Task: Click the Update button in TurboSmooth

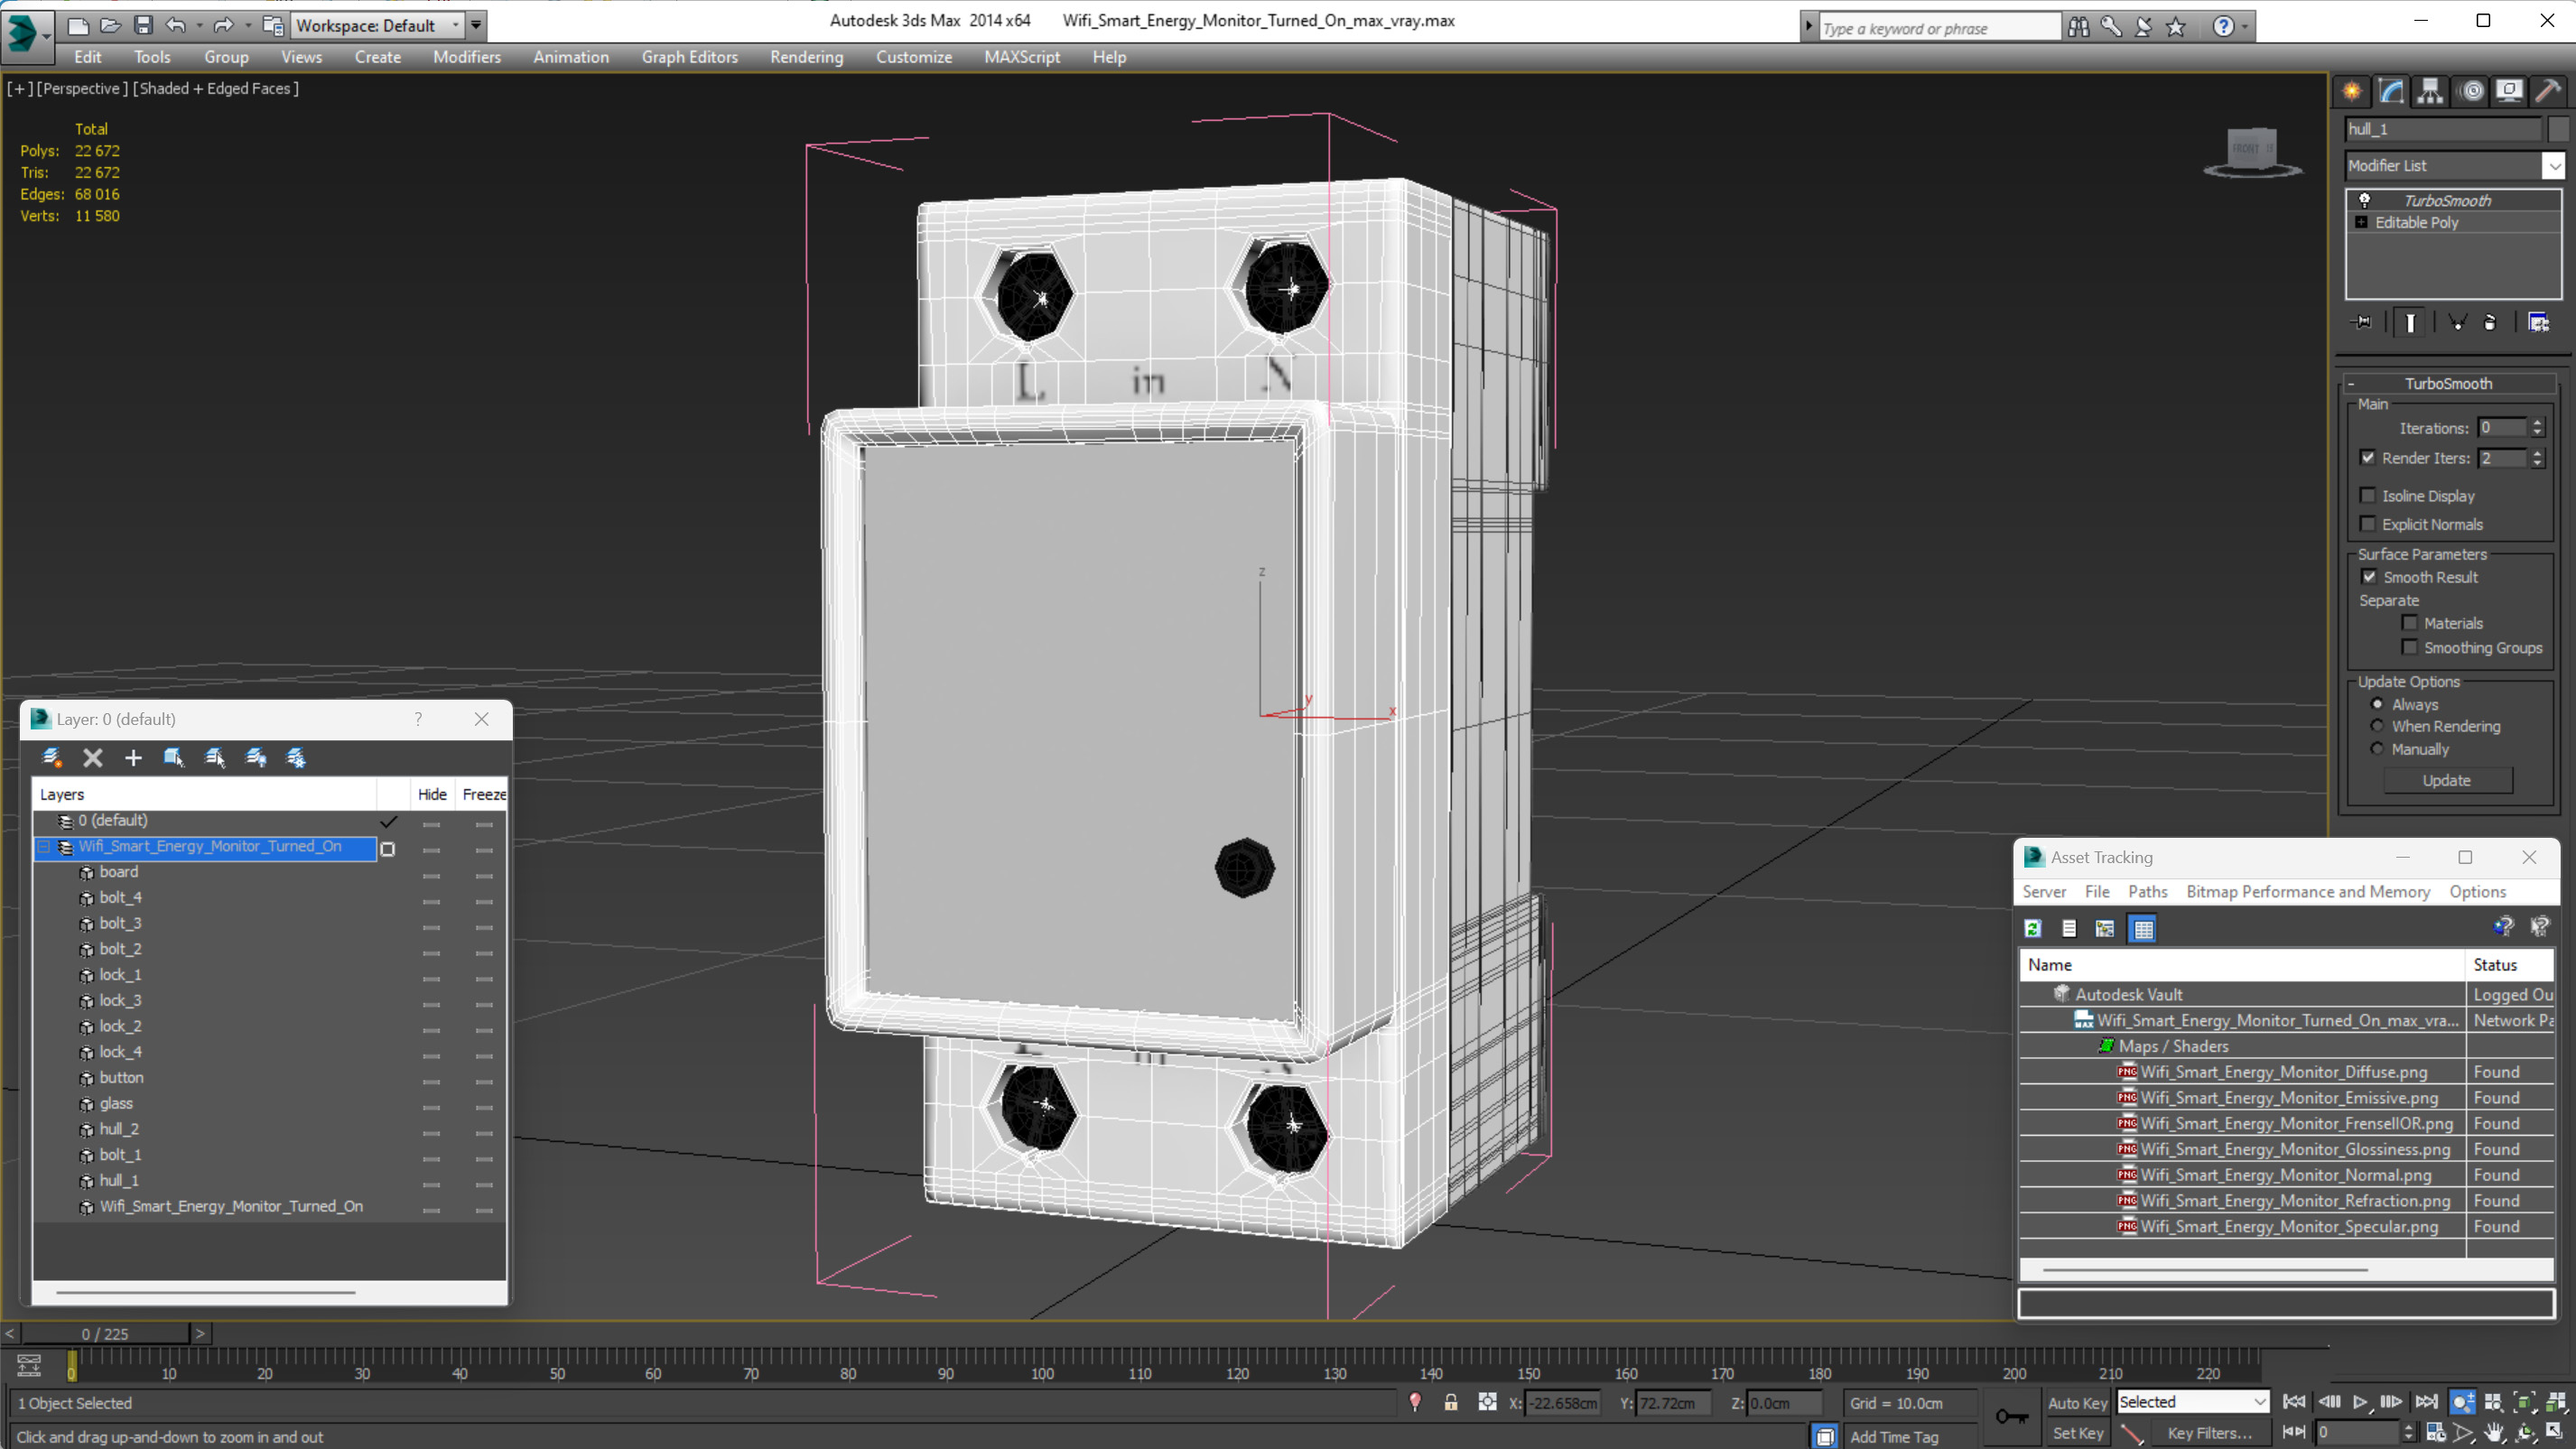Action: coord(2446,781)
